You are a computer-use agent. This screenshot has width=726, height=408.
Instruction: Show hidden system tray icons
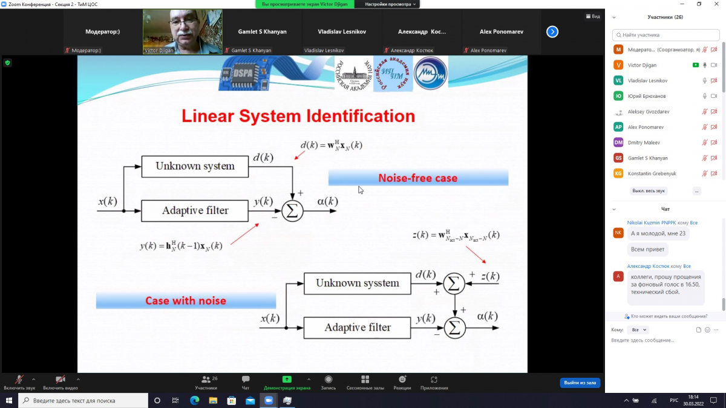coord(626,400)
